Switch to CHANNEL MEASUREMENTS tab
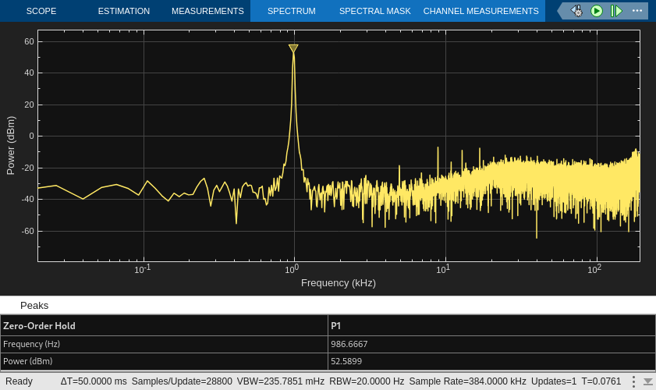 tap(480, 11)
